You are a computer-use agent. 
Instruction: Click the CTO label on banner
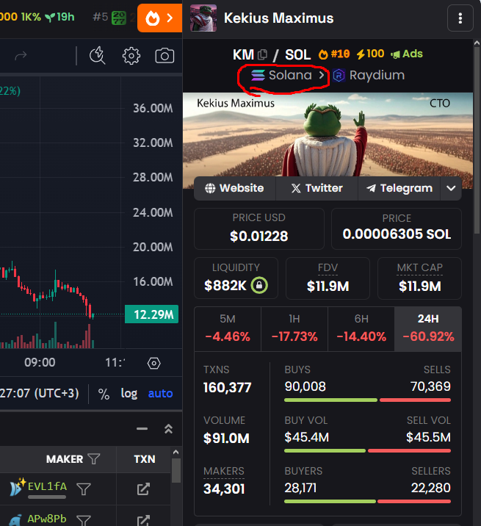point(439,104)
